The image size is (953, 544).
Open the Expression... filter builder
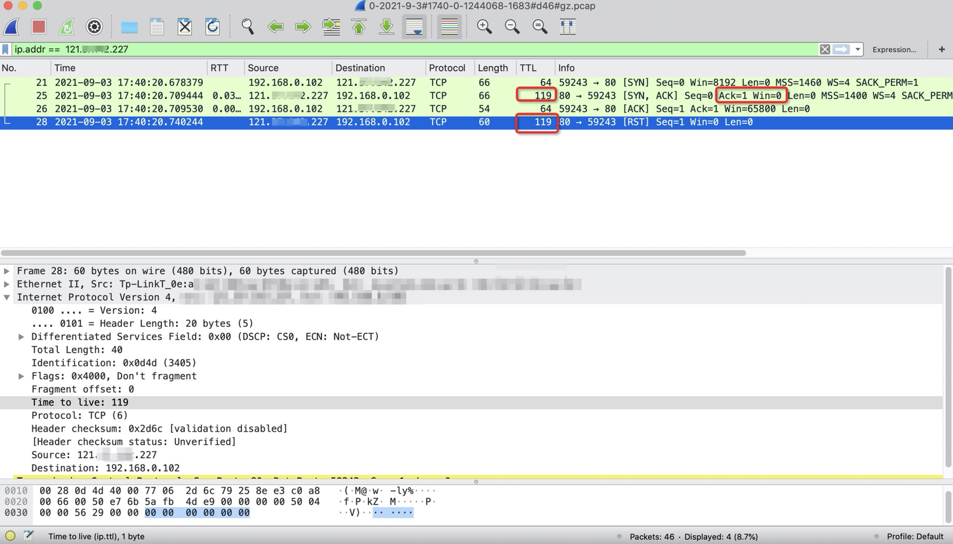[x=894, y=49]
